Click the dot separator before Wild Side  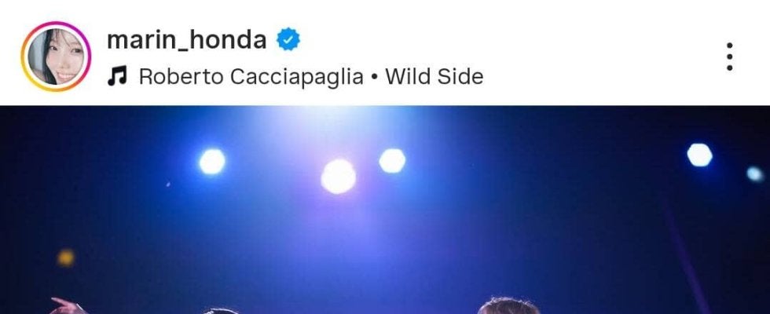coord(374,78)
